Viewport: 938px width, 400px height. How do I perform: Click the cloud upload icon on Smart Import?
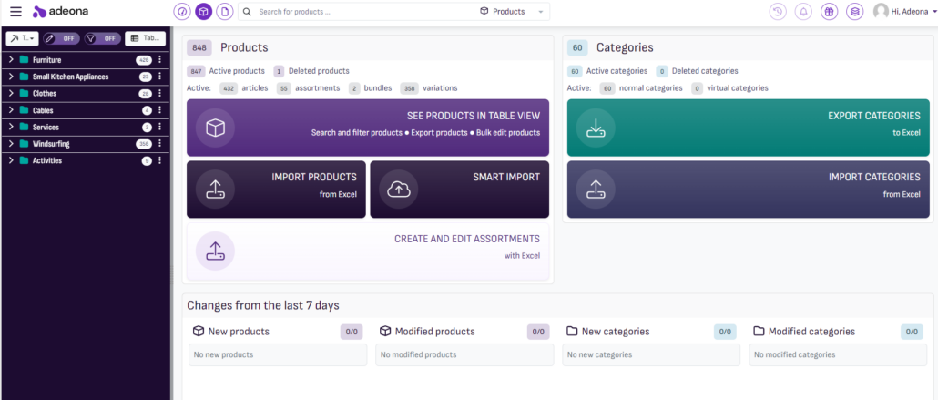(398, 190)
